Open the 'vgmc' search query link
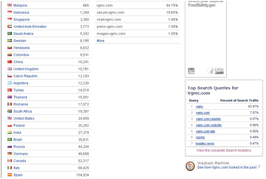 199,107
